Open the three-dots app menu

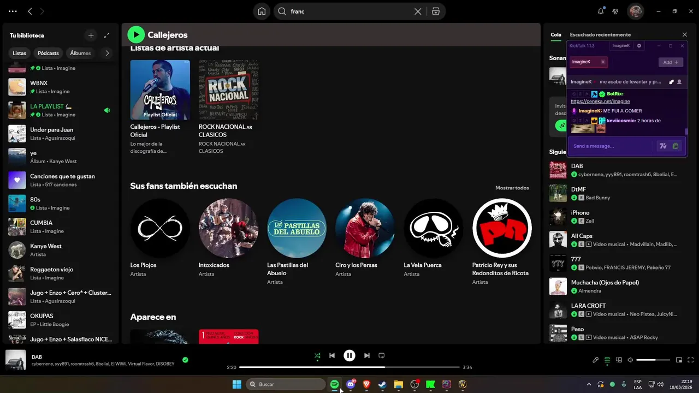click(13, 11)
